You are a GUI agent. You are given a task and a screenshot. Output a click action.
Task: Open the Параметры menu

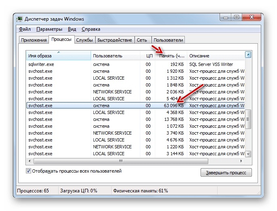[49, 29]
